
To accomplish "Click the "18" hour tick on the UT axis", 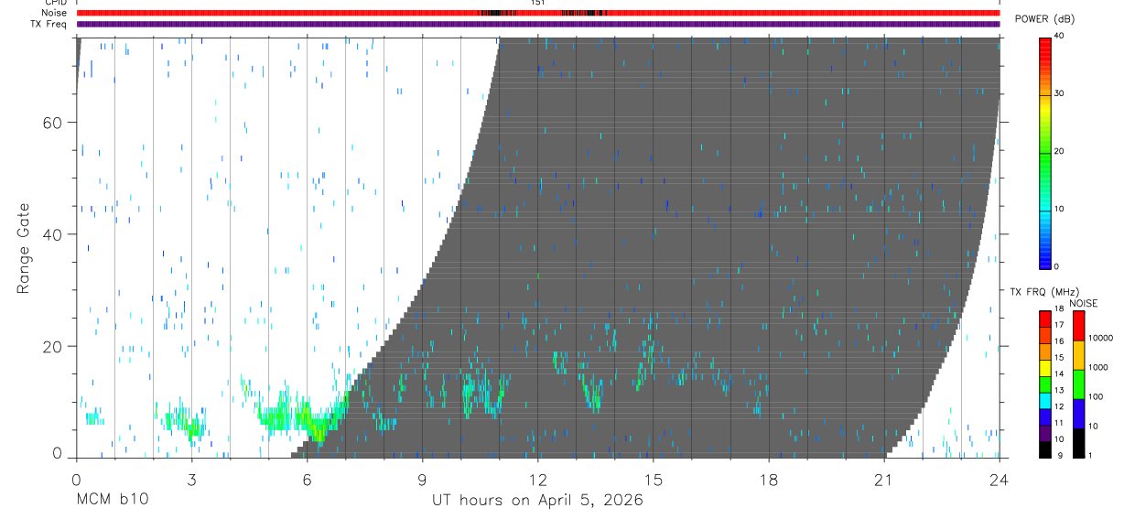I will [769, 480].
